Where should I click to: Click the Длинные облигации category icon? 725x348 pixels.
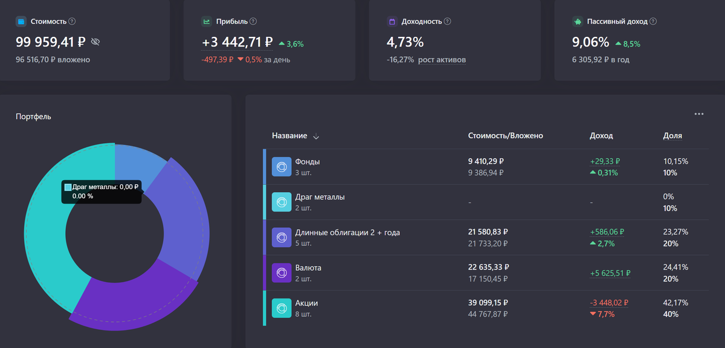click(x=282, y=237)
